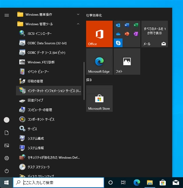Open イベント ビューアー
The width and height of the screenshot is (183, 188).
(x=49, y=72)
